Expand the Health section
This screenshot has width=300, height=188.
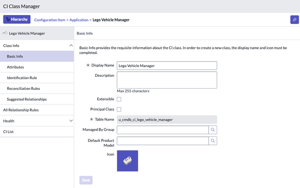coord(71,120)
